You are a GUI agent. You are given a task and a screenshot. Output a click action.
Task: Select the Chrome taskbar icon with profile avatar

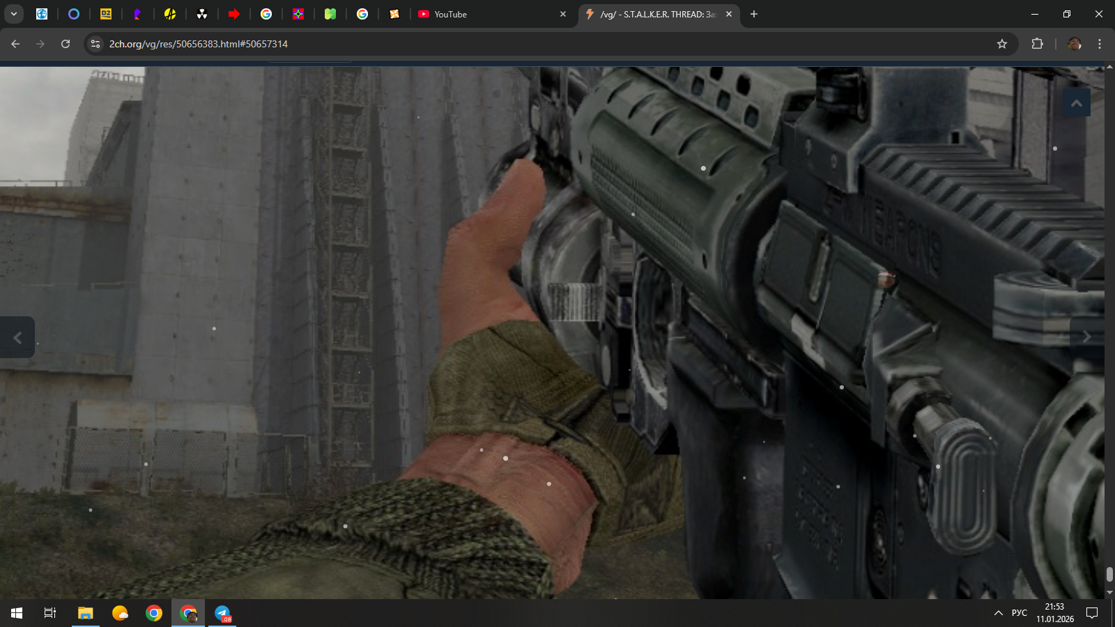coord(188,613)
